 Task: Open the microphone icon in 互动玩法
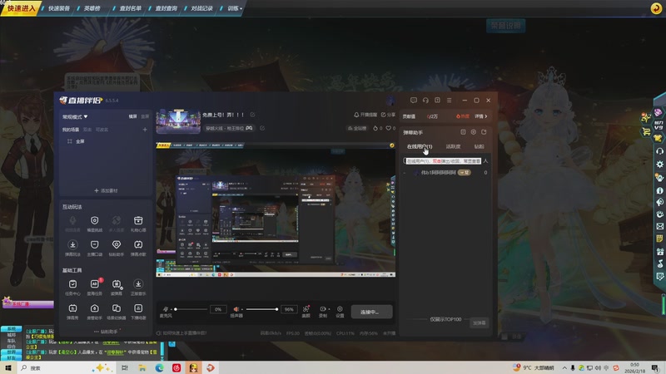pyautogui.click(x=72, y=224)
